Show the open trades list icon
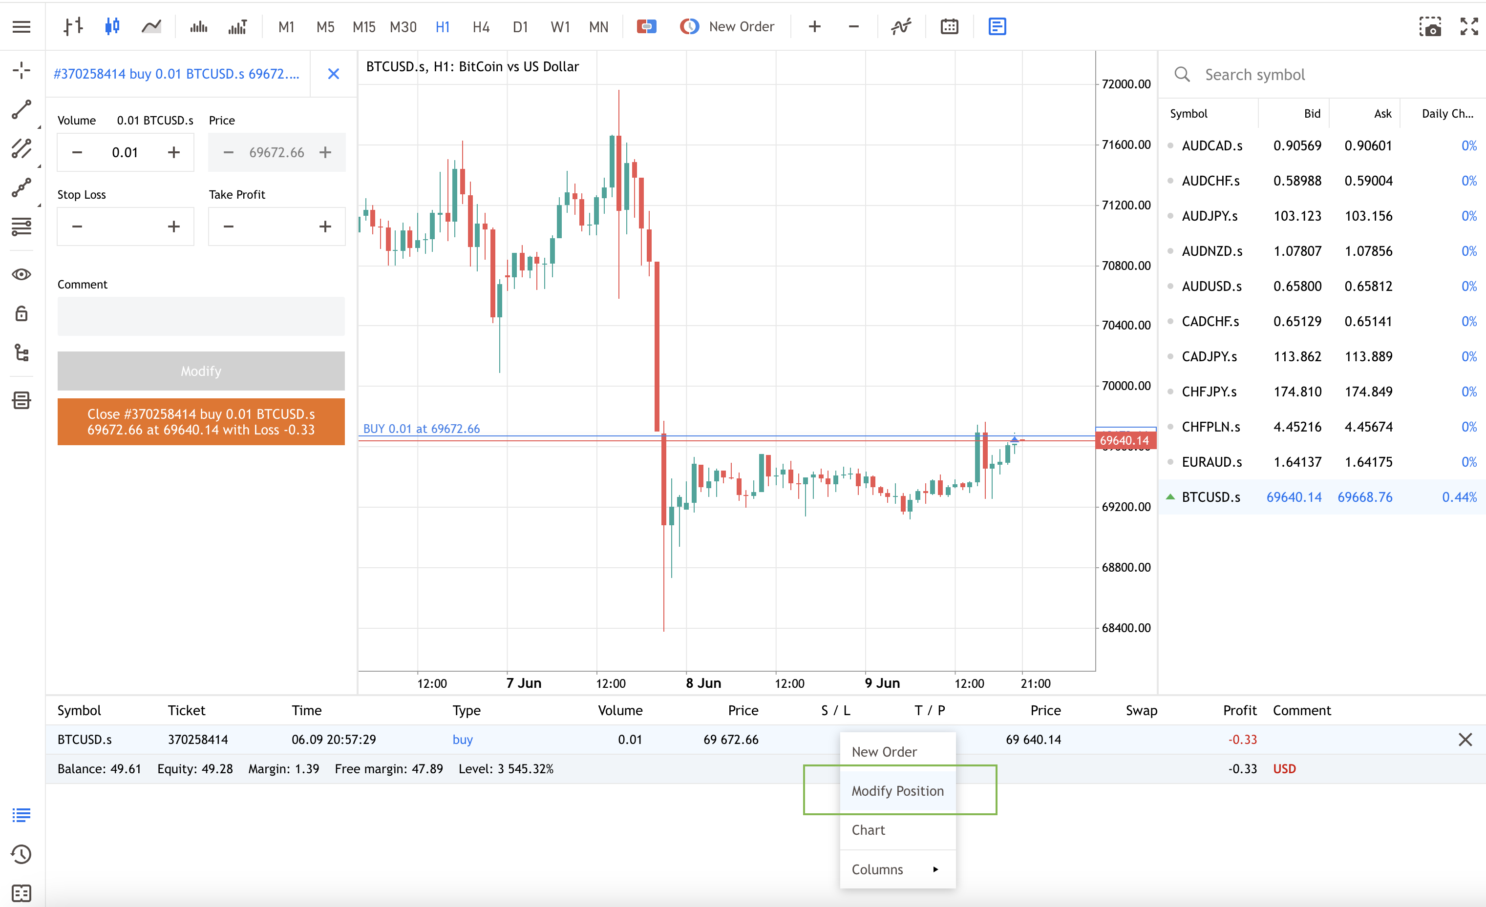 [21, 815]
